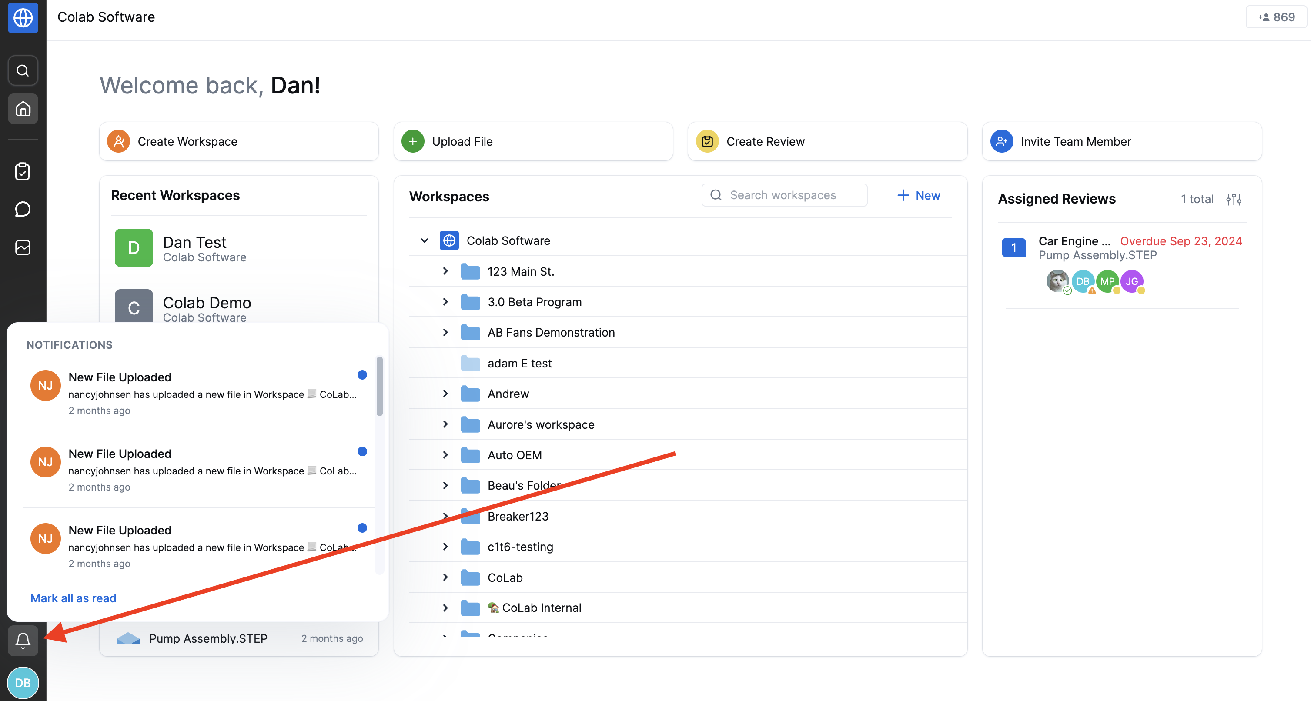This screenshot has width=1311, height=701.
Task: Mark first notification's blue unread dot
Action: click(362, 375)
